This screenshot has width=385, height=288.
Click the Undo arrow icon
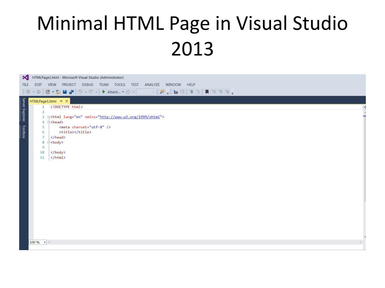point(80,92)
